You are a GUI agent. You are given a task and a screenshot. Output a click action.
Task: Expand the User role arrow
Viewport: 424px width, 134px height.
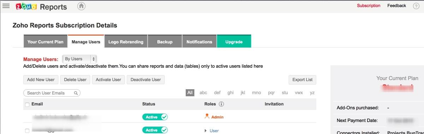206,130
